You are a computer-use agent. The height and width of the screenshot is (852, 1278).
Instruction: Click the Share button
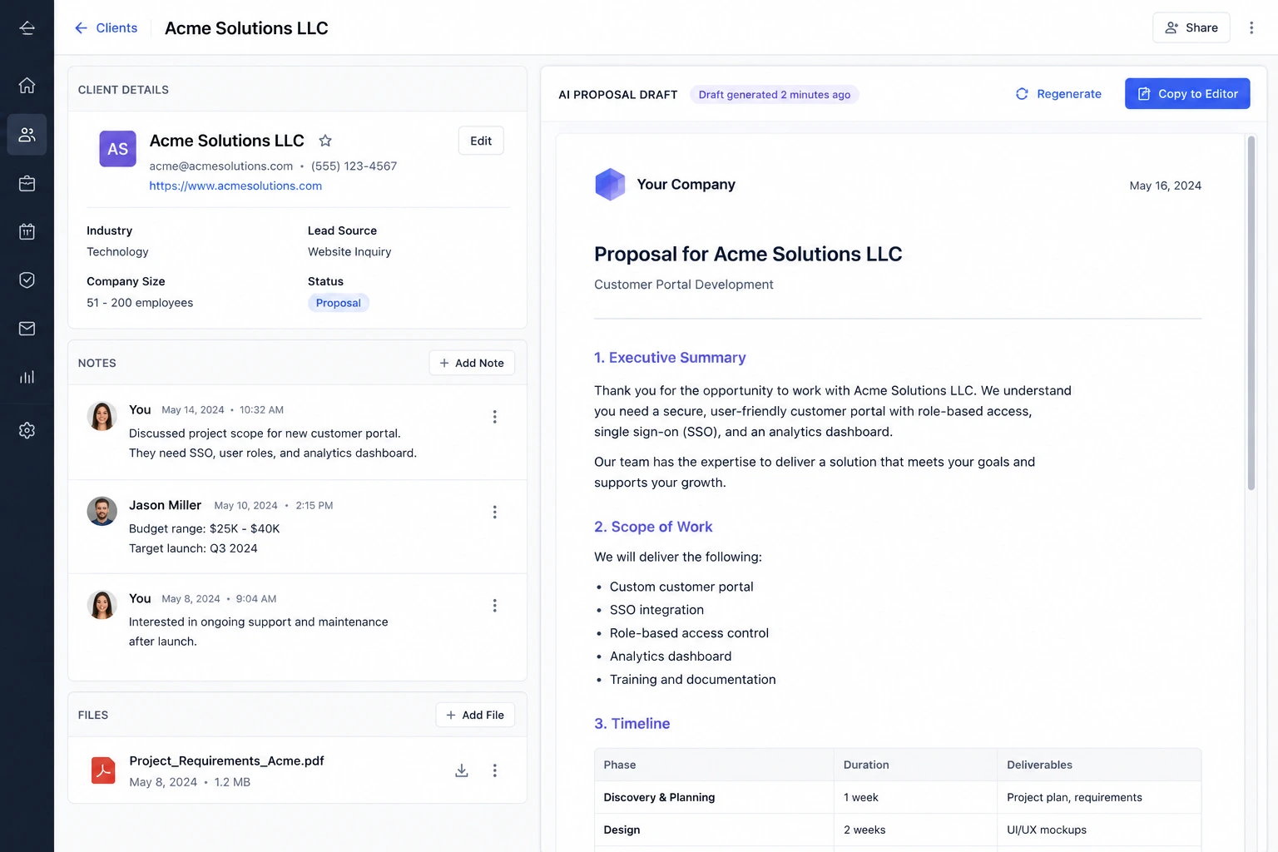click(x=1191, y=27)
